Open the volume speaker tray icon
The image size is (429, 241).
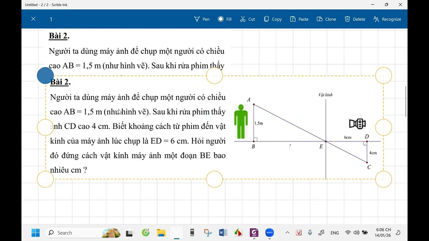(356, 233)
